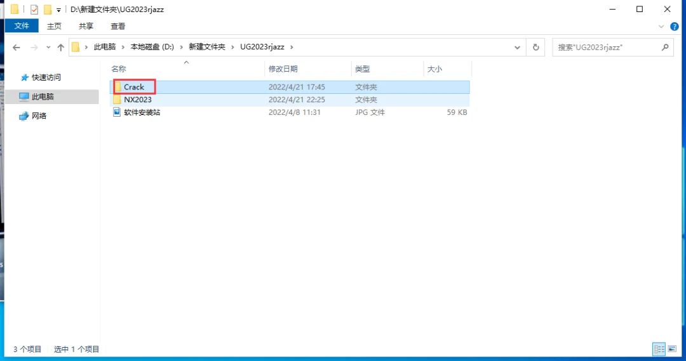Expand chevron after UG2023rjazz breadcrumb
Image resolution: width=686 pixels, height=361 pixels.
pos(292,47)
